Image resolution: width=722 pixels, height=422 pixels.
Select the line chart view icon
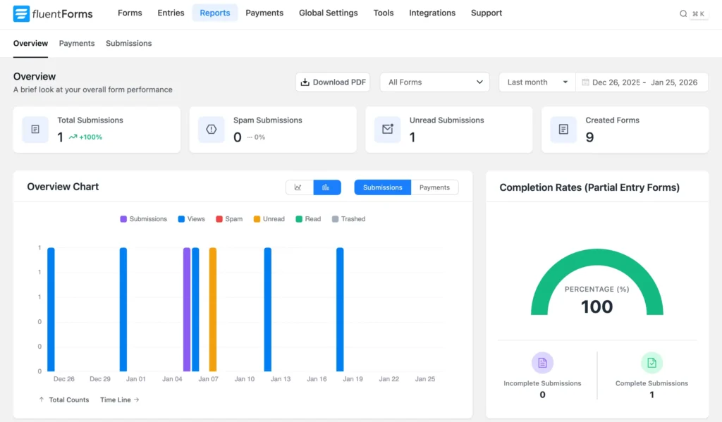[x=298, y=187]
